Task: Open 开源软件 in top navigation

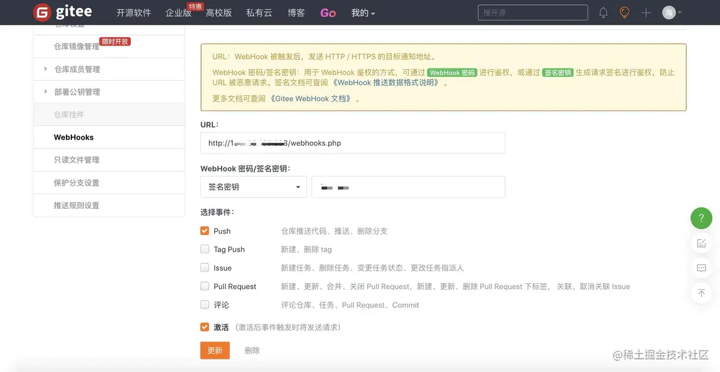Action: pyautogui.click(x=134, y=13)
